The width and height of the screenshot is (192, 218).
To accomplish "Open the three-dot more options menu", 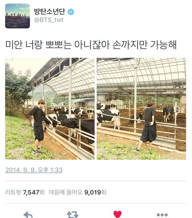I will click(x=162, y=215).
